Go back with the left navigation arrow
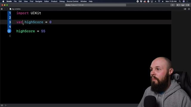 pos(5,9)
